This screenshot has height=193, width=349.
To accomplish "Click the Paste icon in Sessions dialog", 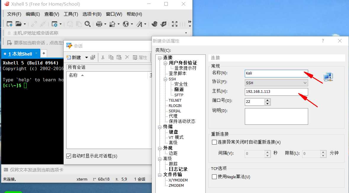I will click(119, 57).
